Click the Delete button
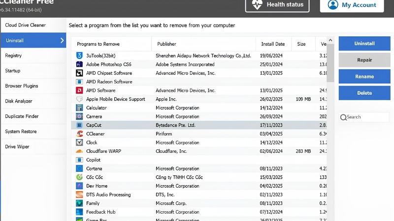This screenshot has height=221, width=394. click(364, 93)
